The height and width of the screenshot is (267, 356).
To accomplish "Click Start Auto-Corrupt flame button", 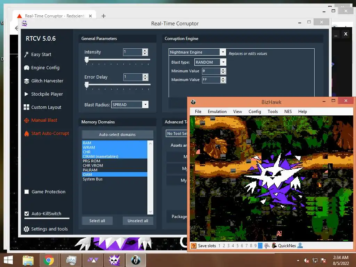I will 47,133.
